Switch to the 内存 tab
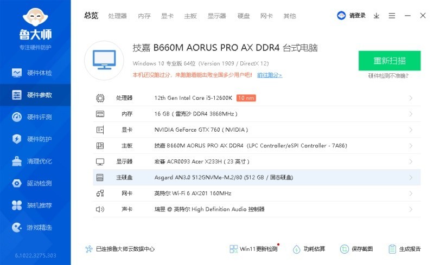Viewport: 434px width, 265px height. pos(144,16)
